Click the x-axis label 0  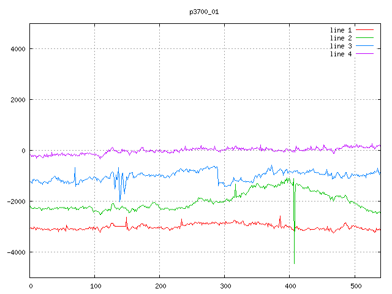coord(31,286)
